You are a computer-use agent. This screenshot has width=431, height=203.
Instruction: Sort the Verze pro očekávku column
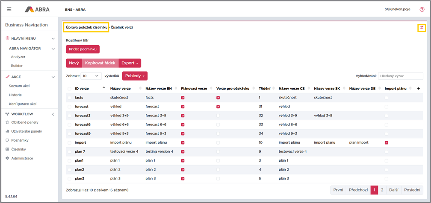click(x=254, y=88)
